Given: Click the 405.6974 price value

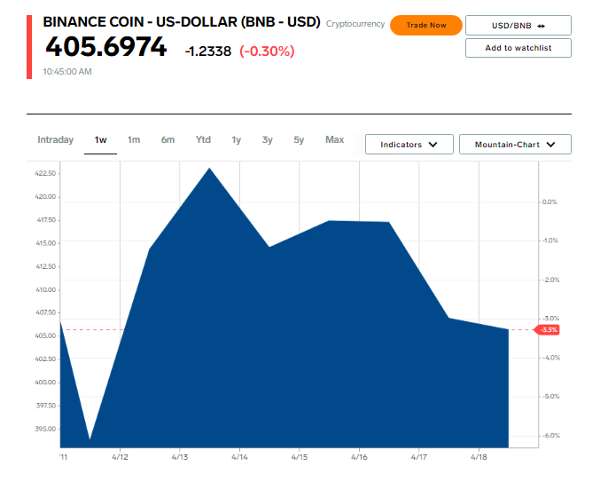Looking at the screenshot, I should [x=106, y=47].
